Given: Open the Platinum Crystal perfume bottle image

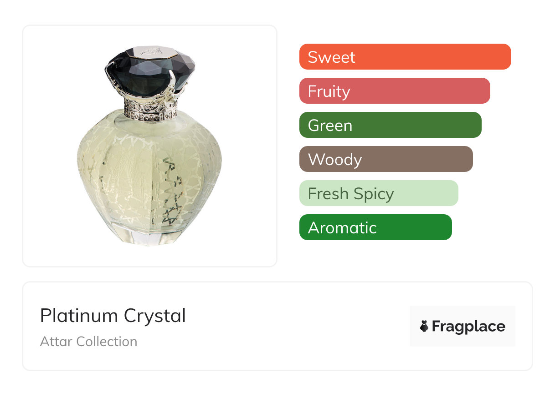Looking at the screenshot, I should coord(149,146).
